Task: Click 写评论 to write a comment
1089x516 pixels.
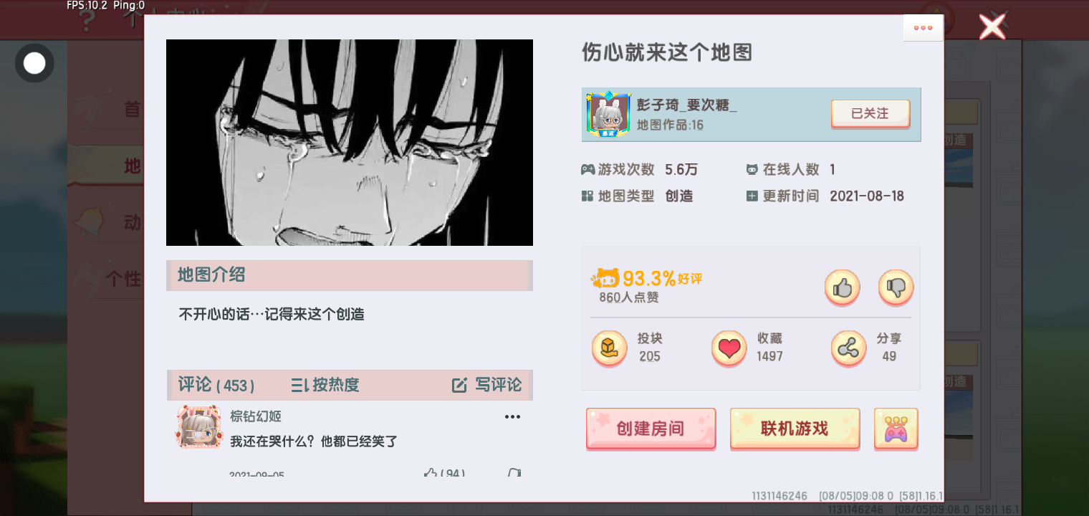Action: click(487, 385)
